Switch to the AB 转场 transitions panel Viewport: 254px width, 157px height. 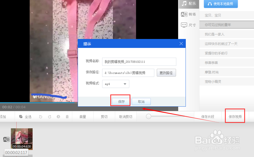189,14
